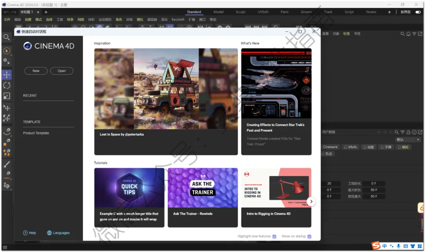Toggle XRefs project settings tab
This screenshot has height=252, width=425.
click(350, 147)
